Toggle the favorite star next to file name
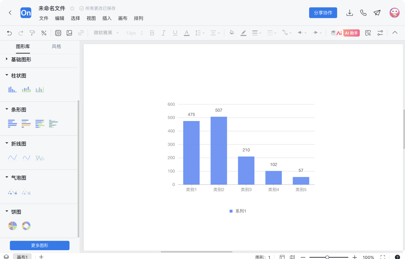The image size is (405, 259). point(72,9)
